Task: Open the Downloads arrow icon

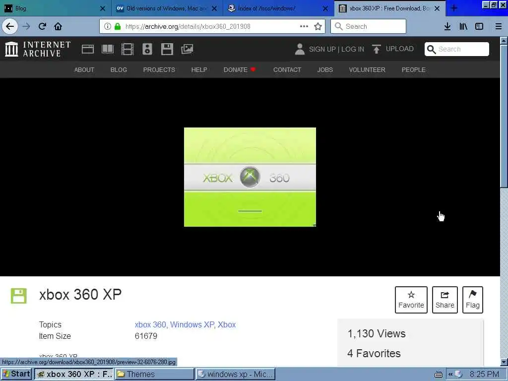Action: tap(447, 26)
